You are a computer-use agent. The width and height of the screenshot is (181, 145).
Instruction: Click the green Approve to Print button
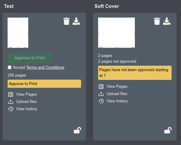[x=29, y=58]
